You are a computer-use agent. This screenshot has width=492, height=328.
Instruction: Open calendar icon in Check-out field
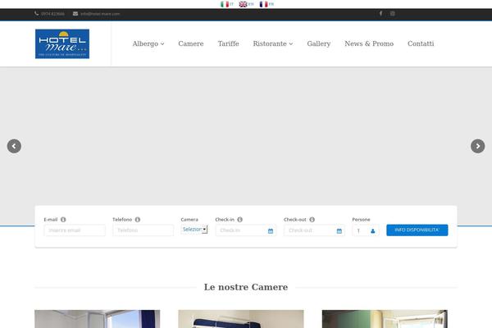click(x=339, y=231)
